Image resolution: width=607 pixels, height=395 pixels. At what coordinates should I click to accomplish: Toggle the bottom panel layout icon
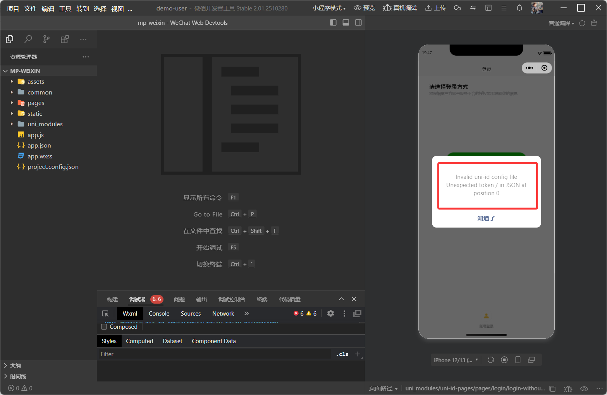point(346,23)
